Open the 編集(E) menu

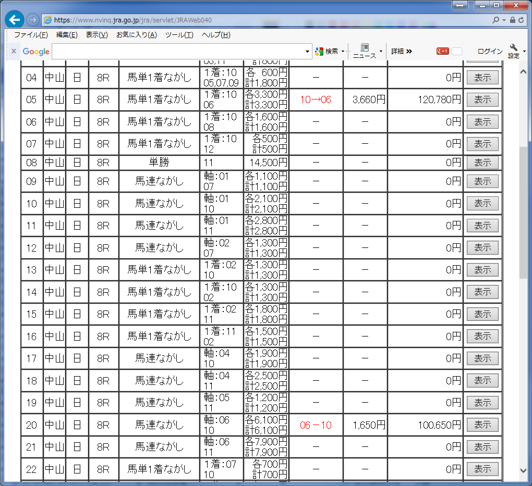coord(67,35)
